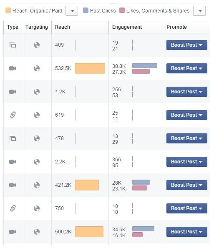This screenshot has width=214, height=248.
Task: Click the globe targeting icon in the 1.2K row
Action: [37, 92]
